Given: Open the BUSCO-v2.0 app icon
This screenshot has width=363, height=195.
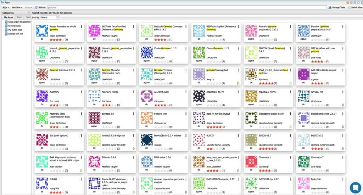Looking at the screenshot, I should (251, 140).
